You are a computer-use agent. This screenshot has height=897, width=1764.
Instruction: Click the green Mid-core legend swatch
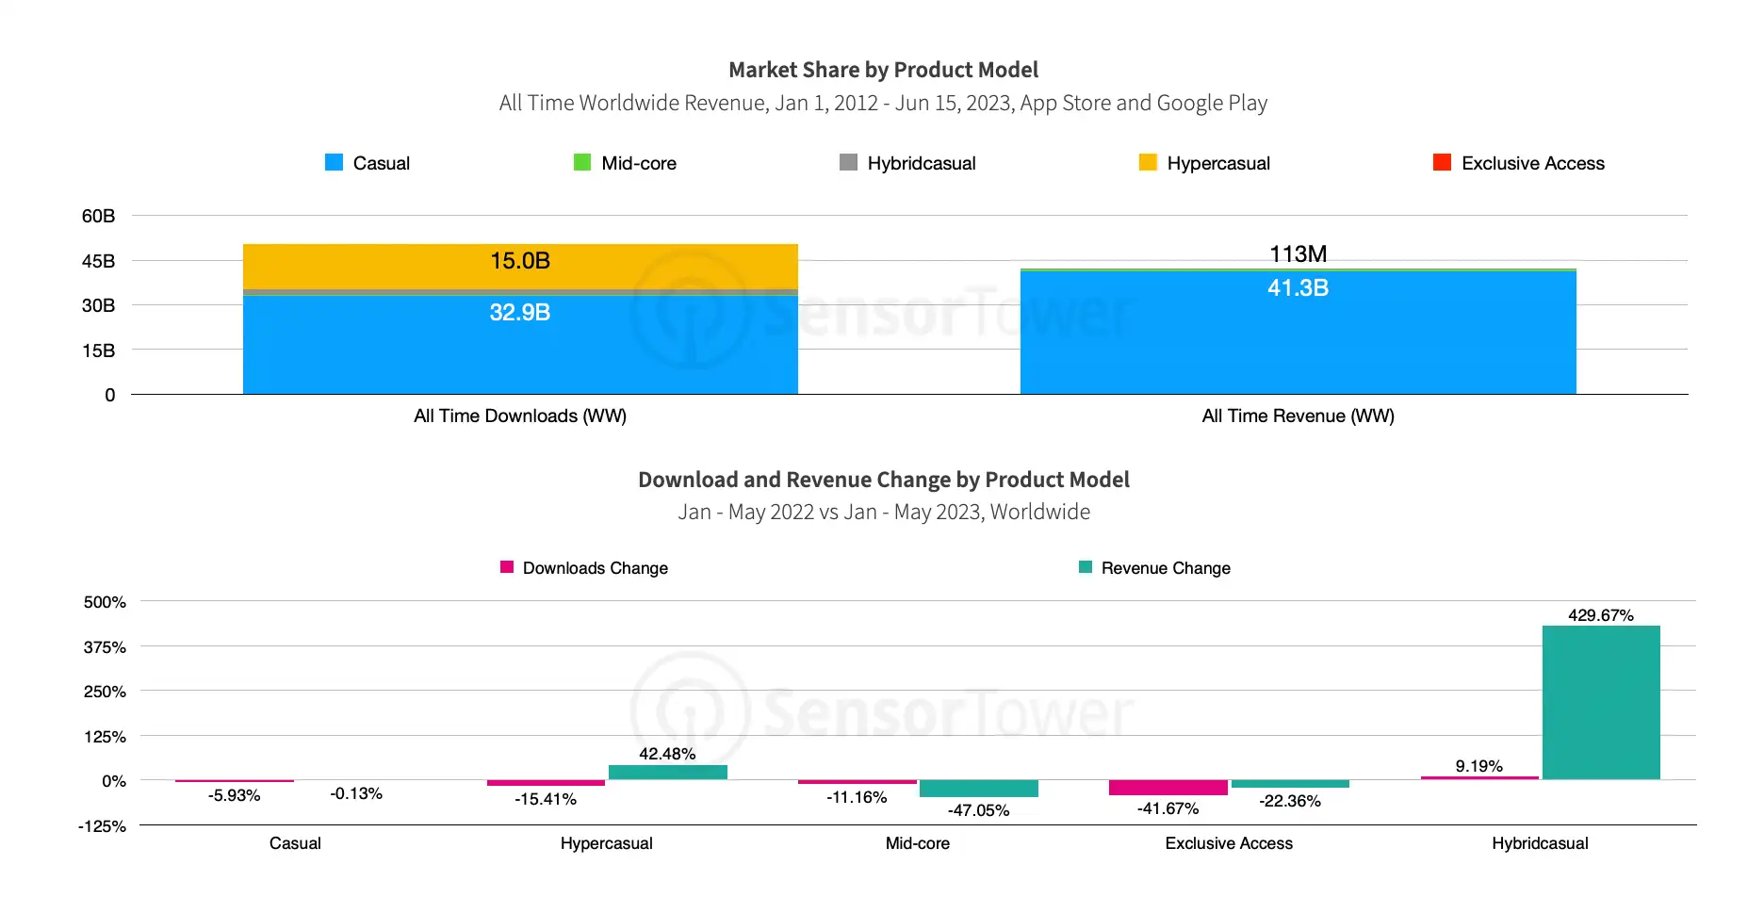[x=582, y=162]
